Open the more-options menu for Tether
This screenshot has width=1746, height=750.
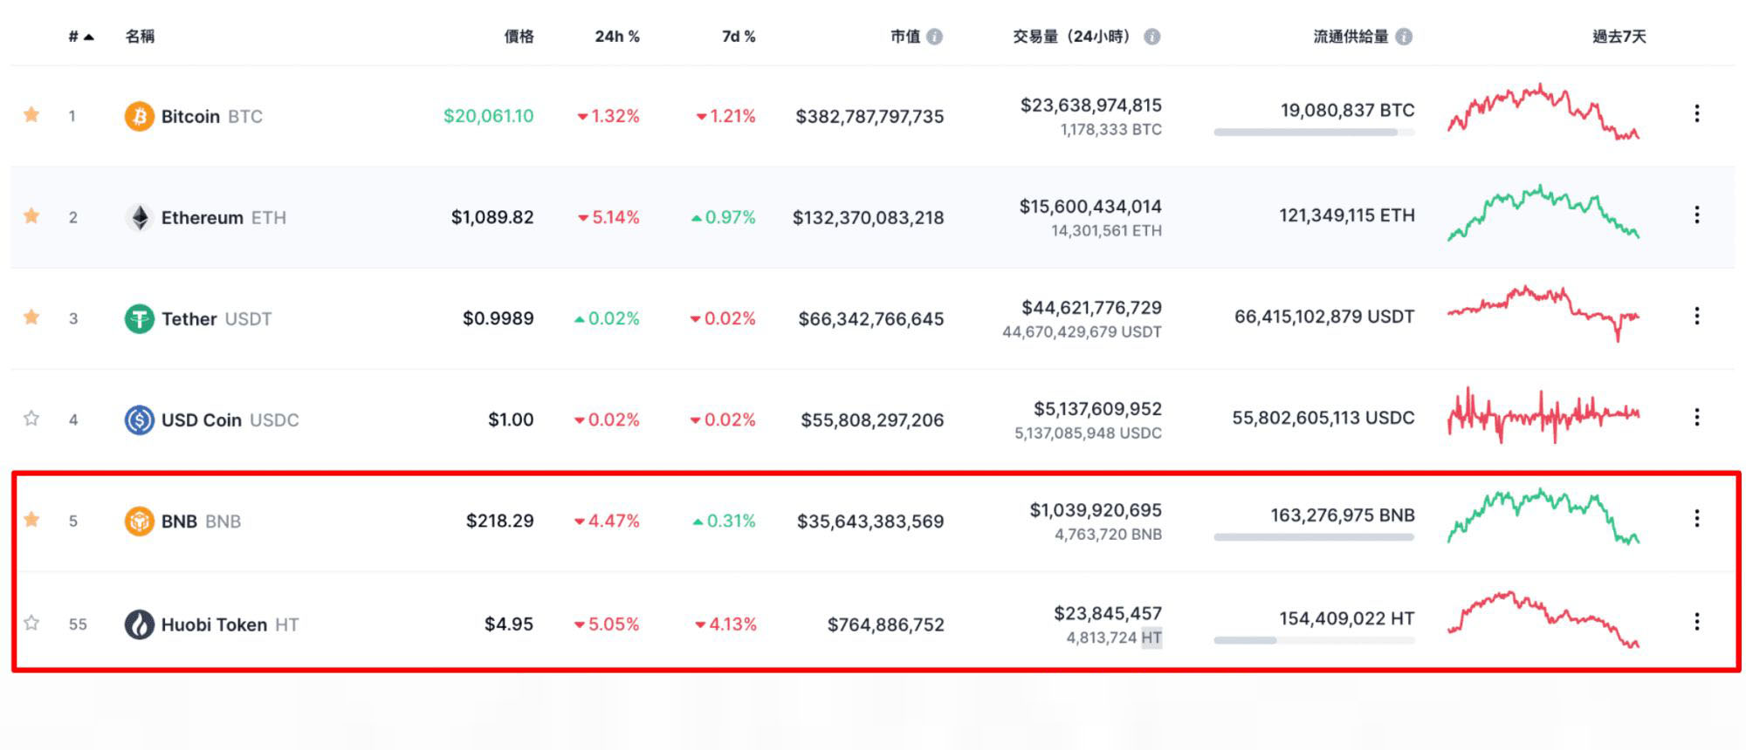tap(1696, 316)
